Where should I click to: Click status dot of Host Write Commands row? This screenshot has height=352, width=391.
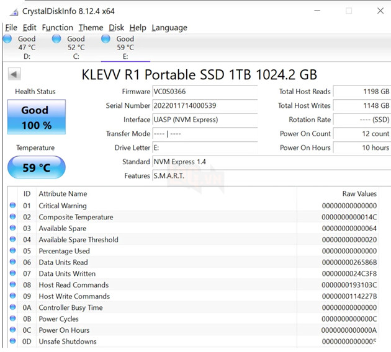coord(12,296)
